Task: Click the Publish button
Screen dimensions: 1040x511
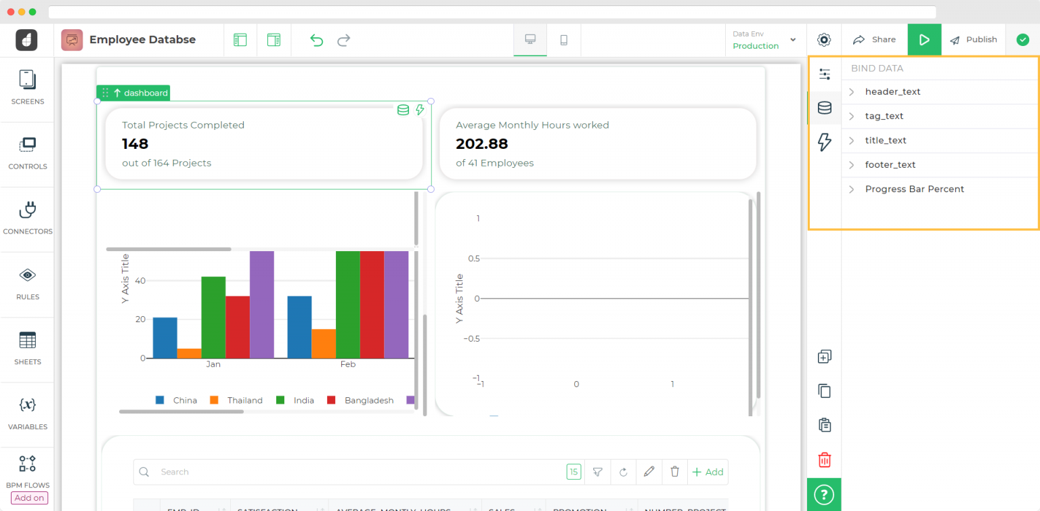Action: click(x=974, y=39)
